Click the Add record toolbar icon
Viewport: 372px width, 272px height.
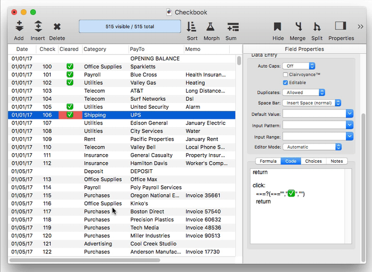coord(19,27)
